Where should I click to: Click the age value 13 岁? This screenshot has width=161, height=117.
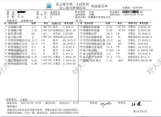(x=20, y=17)
